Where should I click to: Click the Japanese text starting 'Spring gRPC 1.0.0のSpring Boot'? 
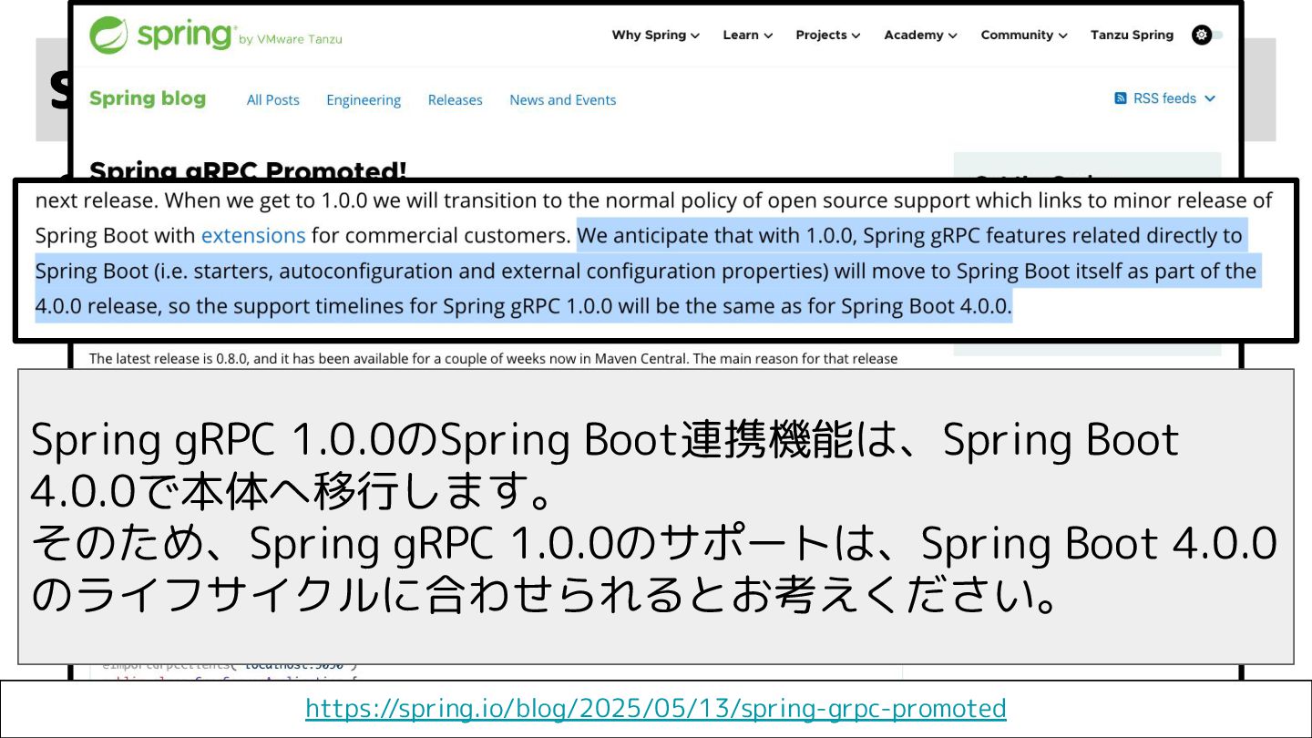[x=605, y=466]
